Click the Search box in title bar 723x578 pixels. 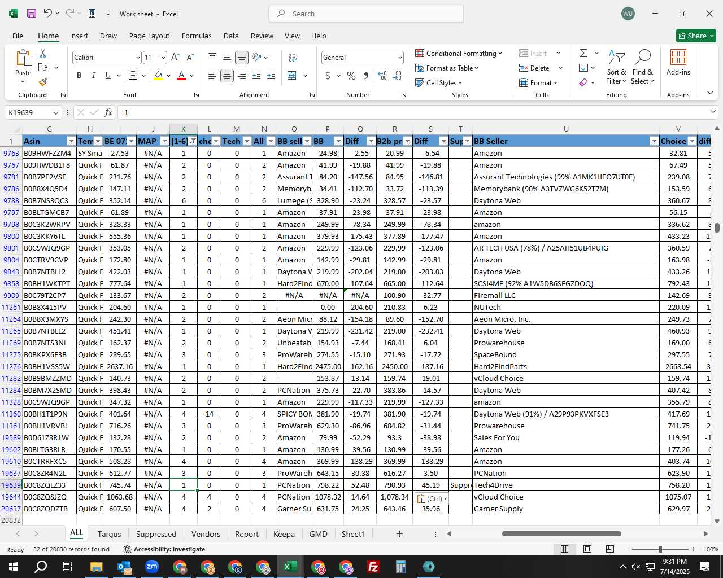coord(366,14)
